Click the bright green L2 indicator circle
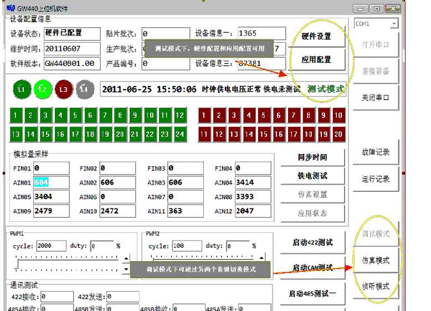This screenshot has width=431, height=311. coord(42,89)
